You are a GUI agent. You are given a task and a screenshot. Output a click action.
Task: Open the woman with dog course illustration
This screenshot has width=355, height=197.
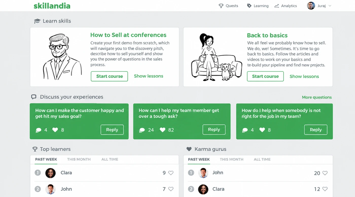click(x=216, y=57)
